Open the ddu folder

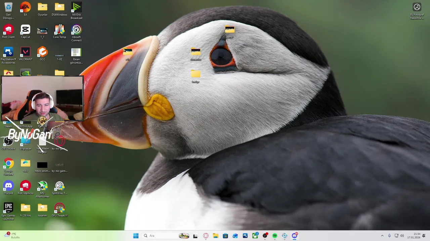click(x=26, y=165)
